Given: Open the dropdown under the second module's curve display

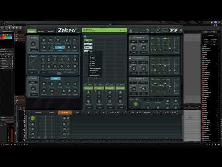Looking at the screenshot, I should point(32,72).
